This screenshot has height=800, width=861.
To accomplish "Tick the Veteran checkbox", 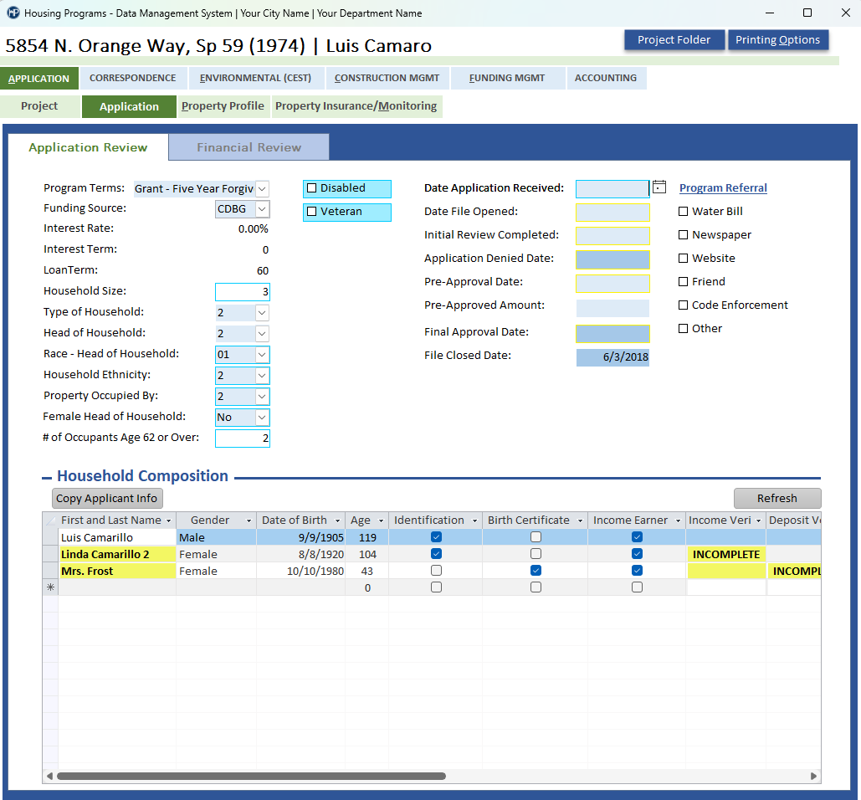I will [312, 212].
